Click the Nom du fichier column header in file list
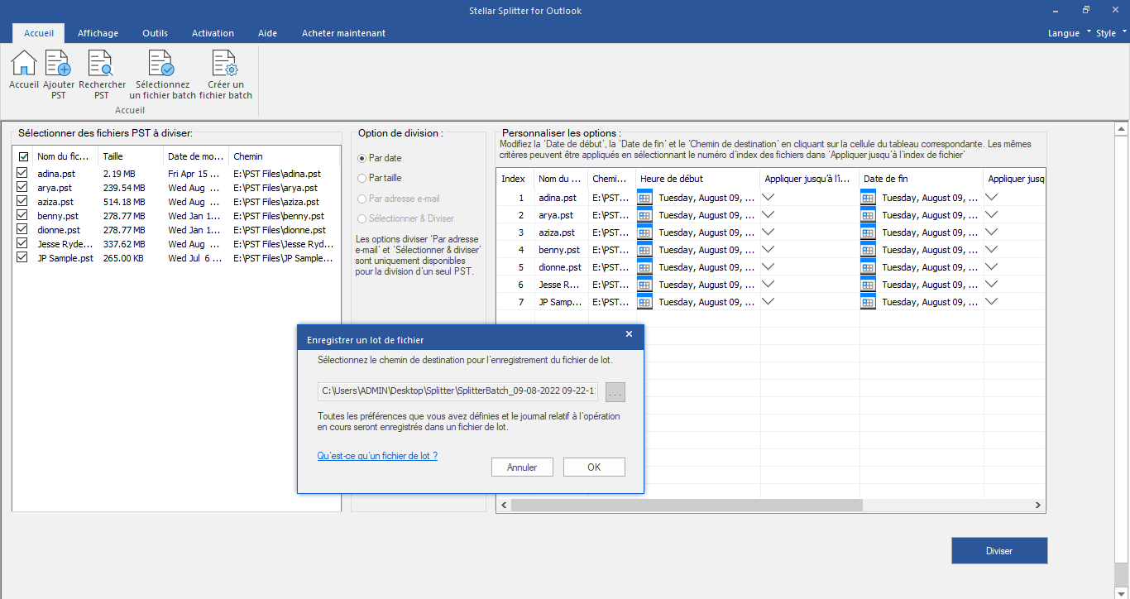 [x=65, y=156]
